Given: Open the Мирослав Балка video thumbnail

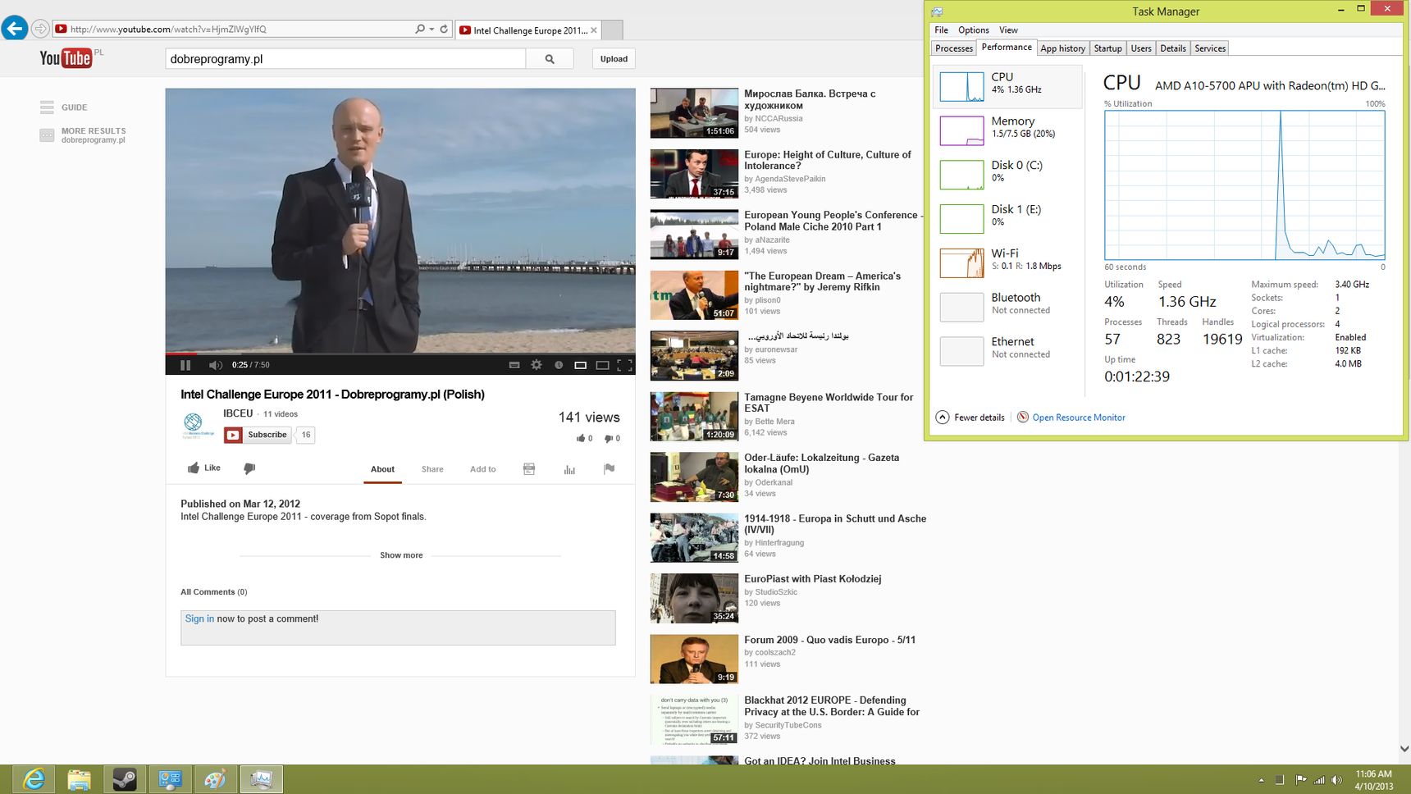Looking at the screenshot, I should click(694, 113).
